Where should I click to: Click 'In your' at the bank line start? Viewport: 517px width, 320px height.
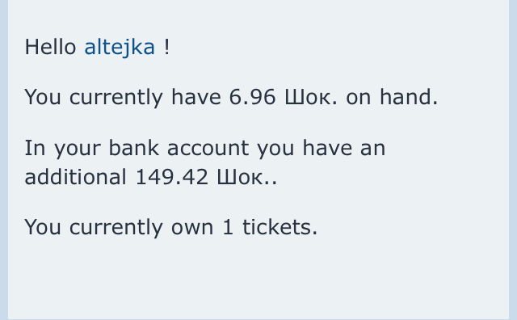tap(63, 149)
